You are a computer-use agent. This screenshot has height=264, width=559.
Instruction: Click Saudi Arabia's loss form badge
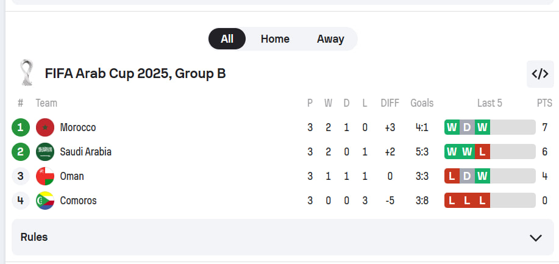coord(482,152)
